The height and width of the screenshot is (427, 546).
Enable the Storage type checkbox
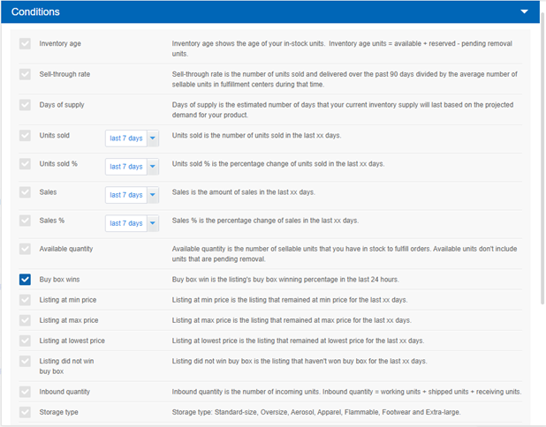click(x=25, y=412)
